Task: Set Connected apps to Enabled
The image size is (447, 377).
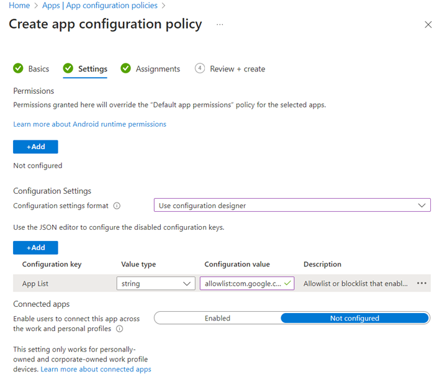Action: pyautogui.click(x=217, y=318)
